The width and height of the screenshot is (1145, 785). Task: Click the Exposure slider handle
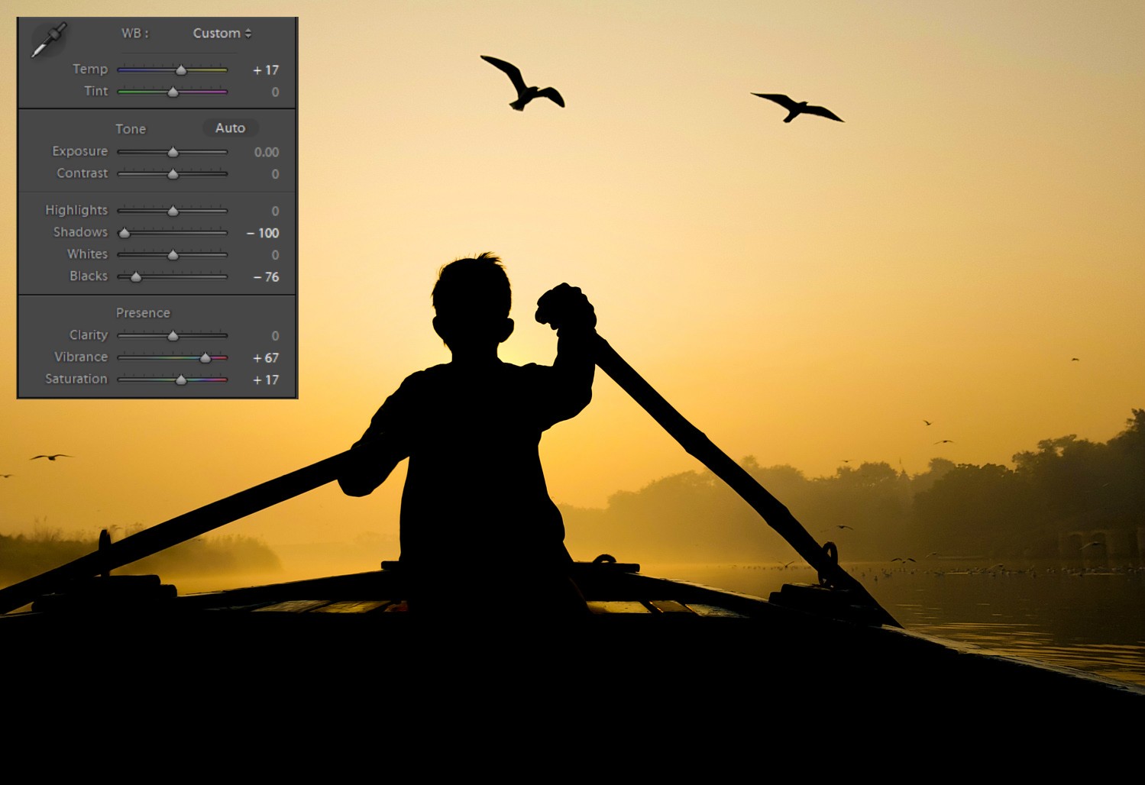point(173,151)
